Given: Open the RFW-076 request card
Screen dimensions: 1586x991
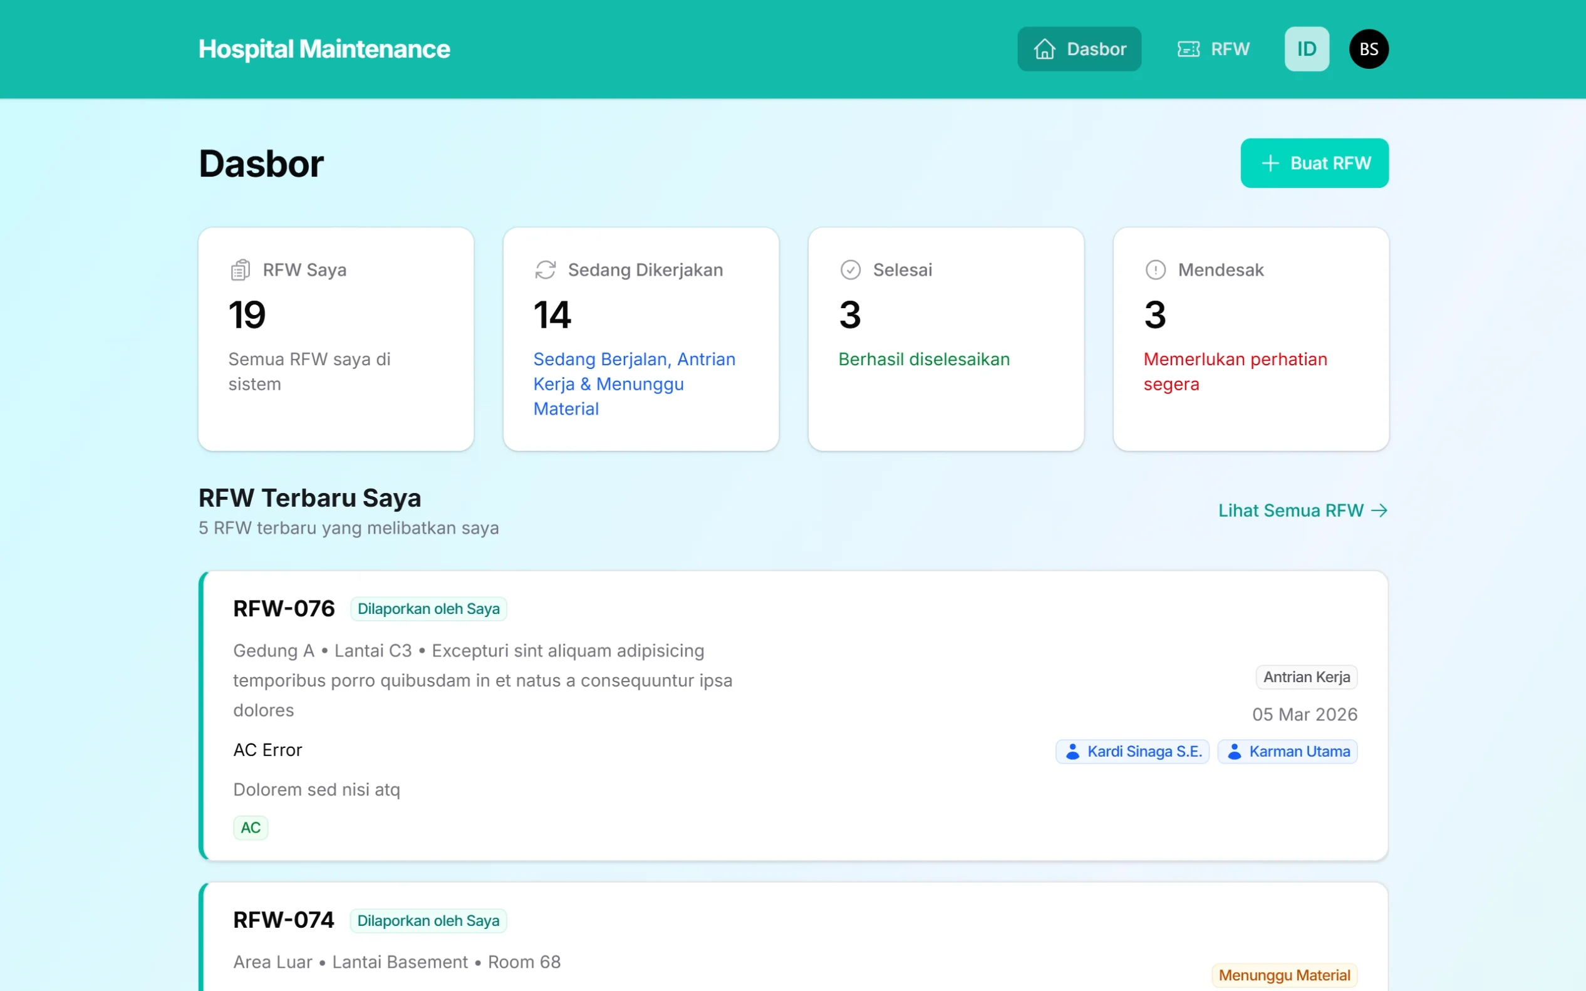Looking at the screenshot, I should point(284,609).
